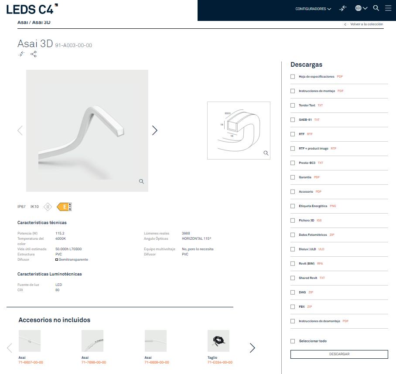Open accessory link 71-7698-00-00
396x374 pixels.
coord(94,362)
